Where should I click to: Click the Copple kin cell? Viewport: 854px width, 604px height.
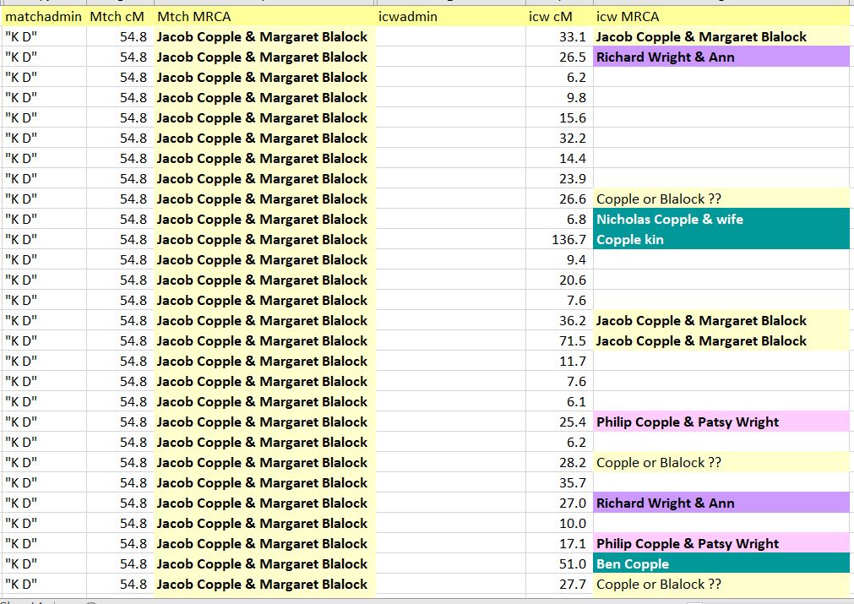[721, 240]
